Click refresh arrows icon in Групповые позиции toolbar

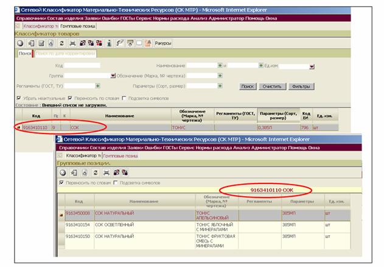(x=96, y=173)
